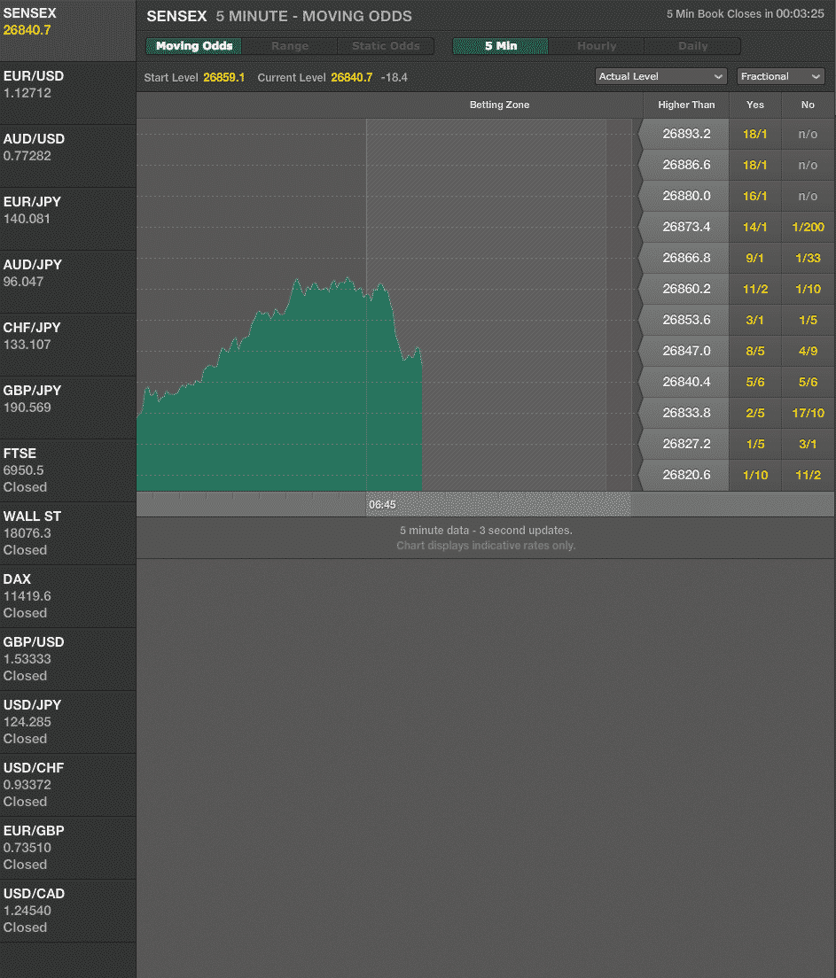Click the 26820.6 level cell
The image size is (836, 978).
[685, 476]
